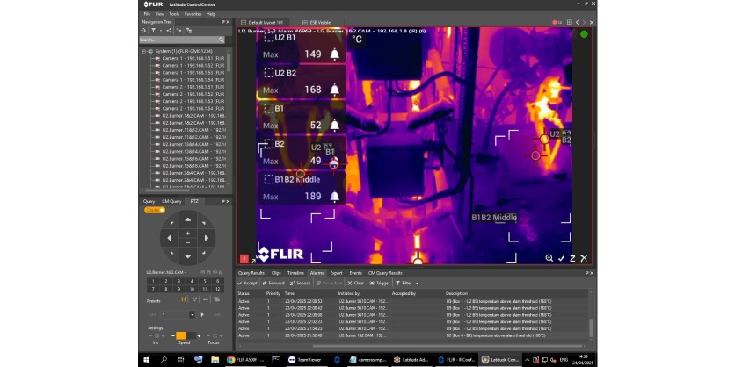Toggle the Digital PTZ switch

155,210
